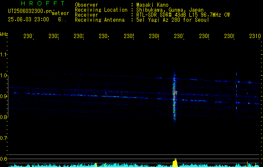Select the observer name Masaki Kano
The image size is (263, 167).
[x=152, y=5]
